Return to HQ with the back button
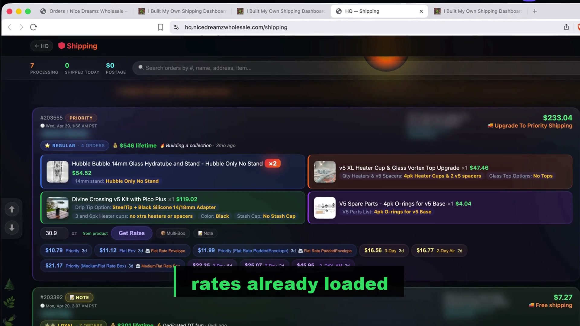This screenshot has height=326, width=580. click(x=42, y=46)
